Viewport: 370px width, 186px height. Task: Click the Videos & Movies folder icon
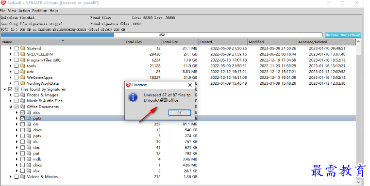click(23, 177)
